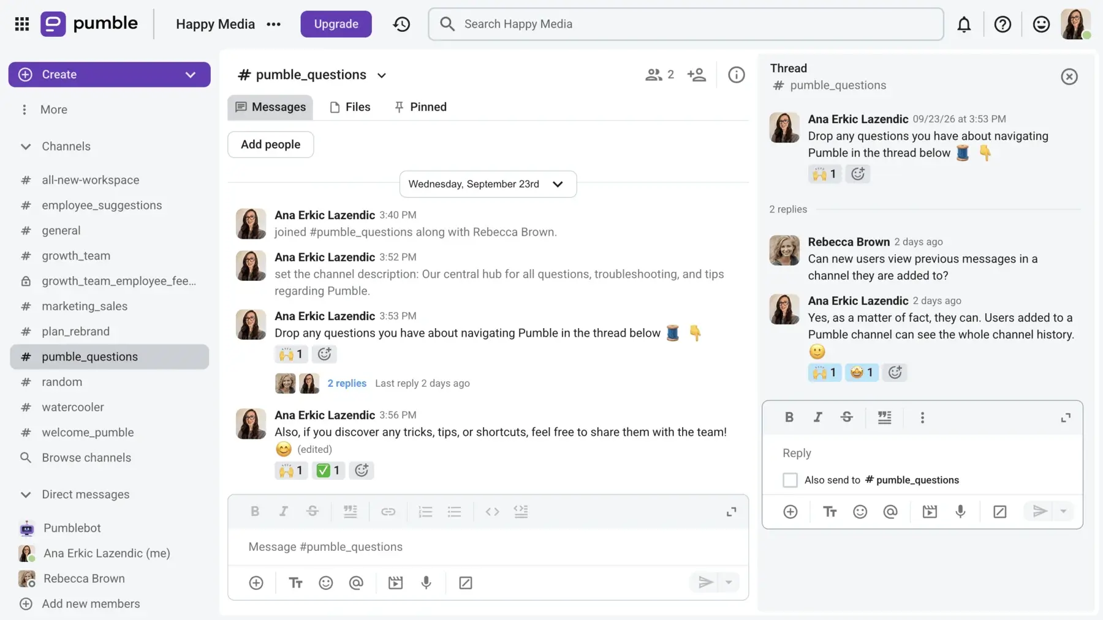Open emoji picker in thread reply box
The image size is (1103, 620).
pos(860,512)
